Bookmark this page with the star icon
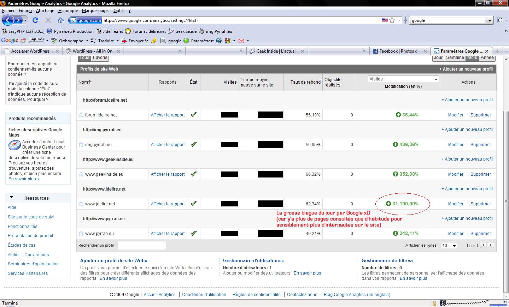The height and width of the screenshot is (307, 509). 392,20
